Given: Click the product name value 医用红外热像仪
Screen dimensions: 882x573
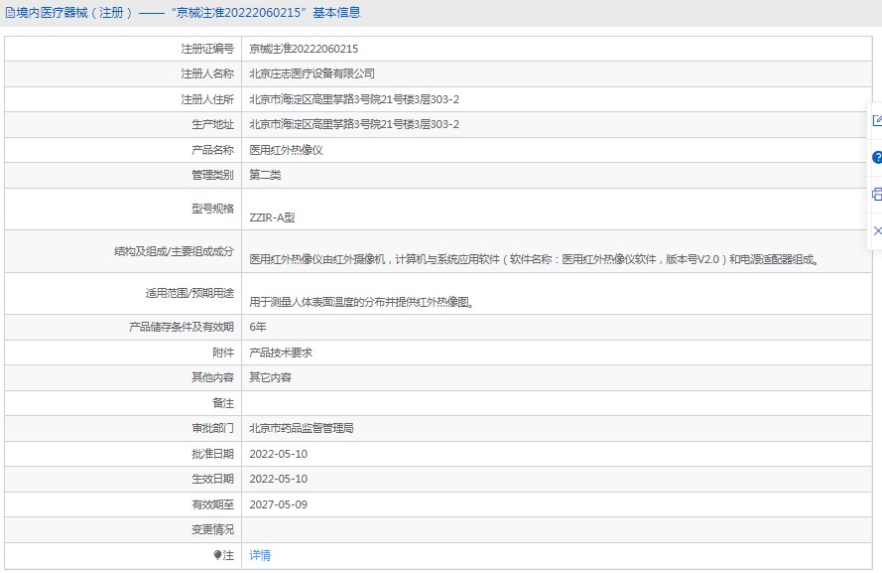Looking at the screenshot, I should coord(287,150).
